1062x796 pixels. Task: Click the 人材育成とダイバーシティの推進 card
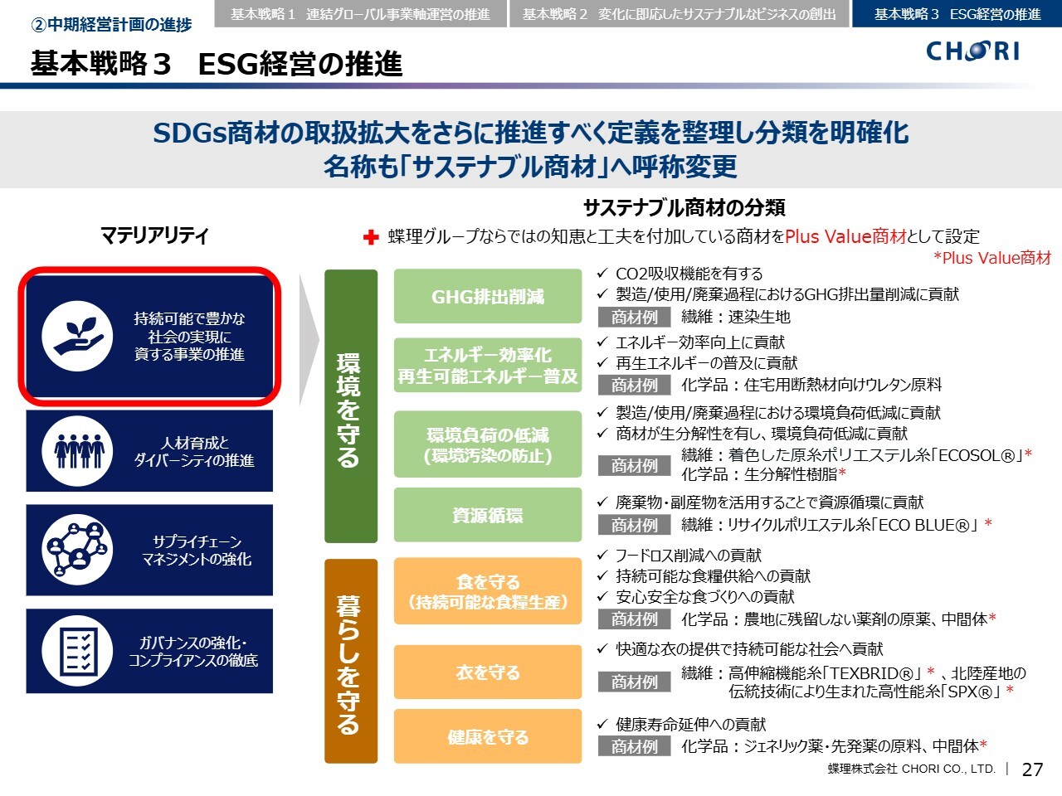(x=149, y=451)
